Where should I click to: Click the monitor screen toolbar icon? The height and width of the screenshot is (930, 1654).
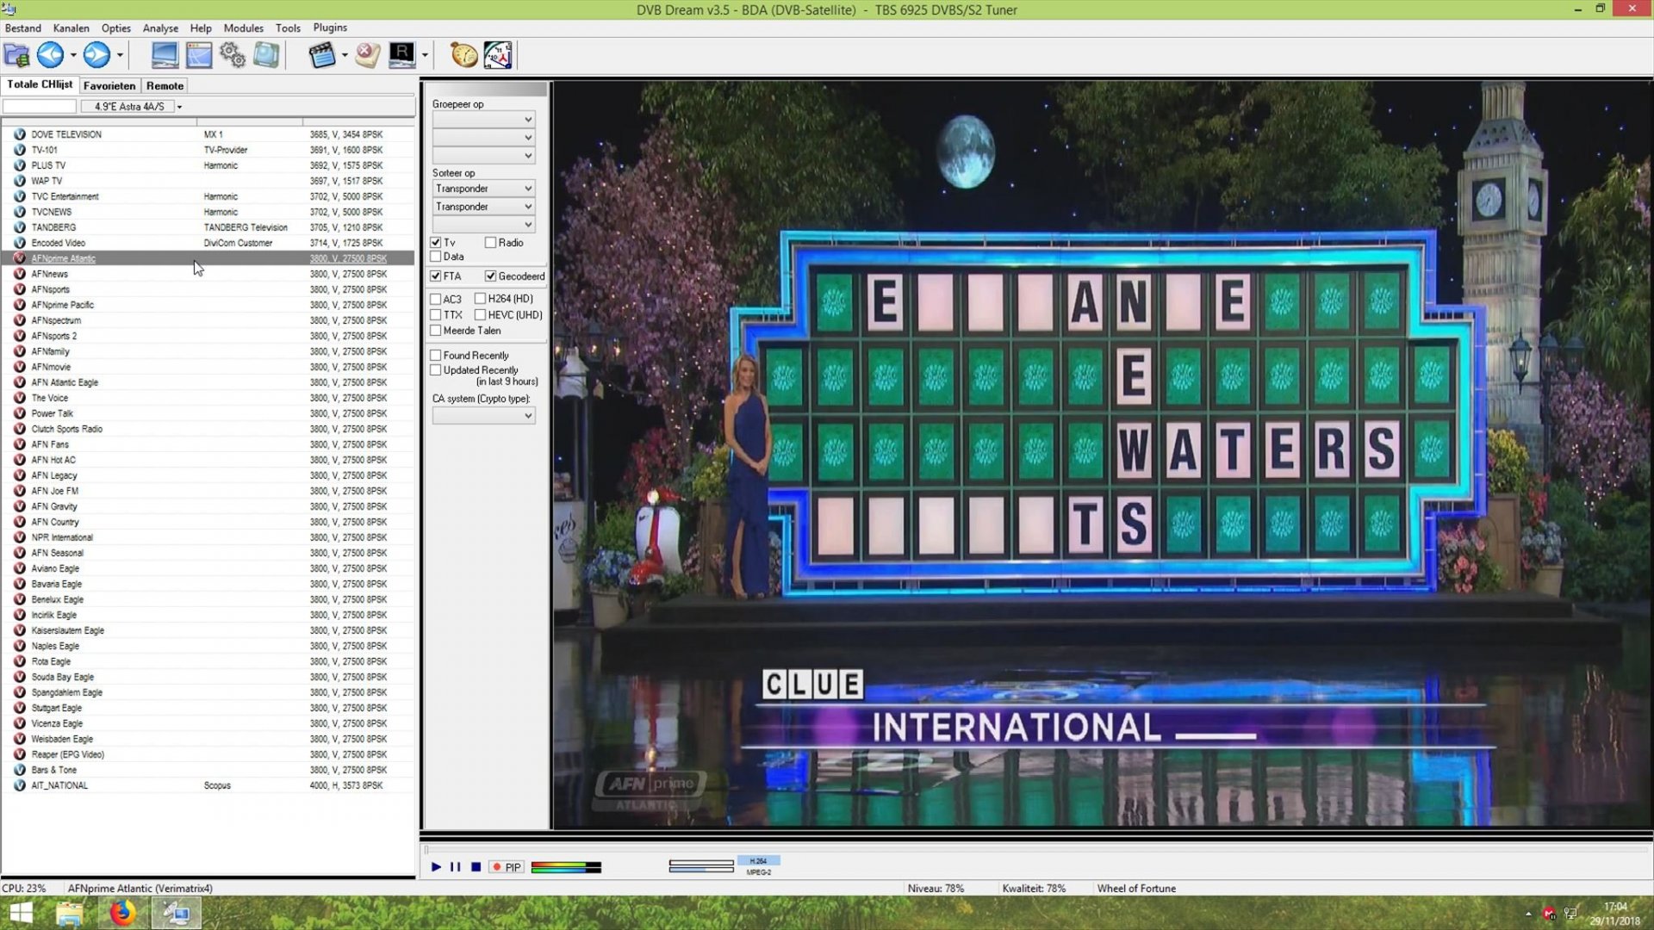[x=165, y=55]
